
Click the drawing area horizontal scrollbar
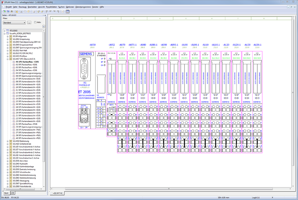click(169, 189)
